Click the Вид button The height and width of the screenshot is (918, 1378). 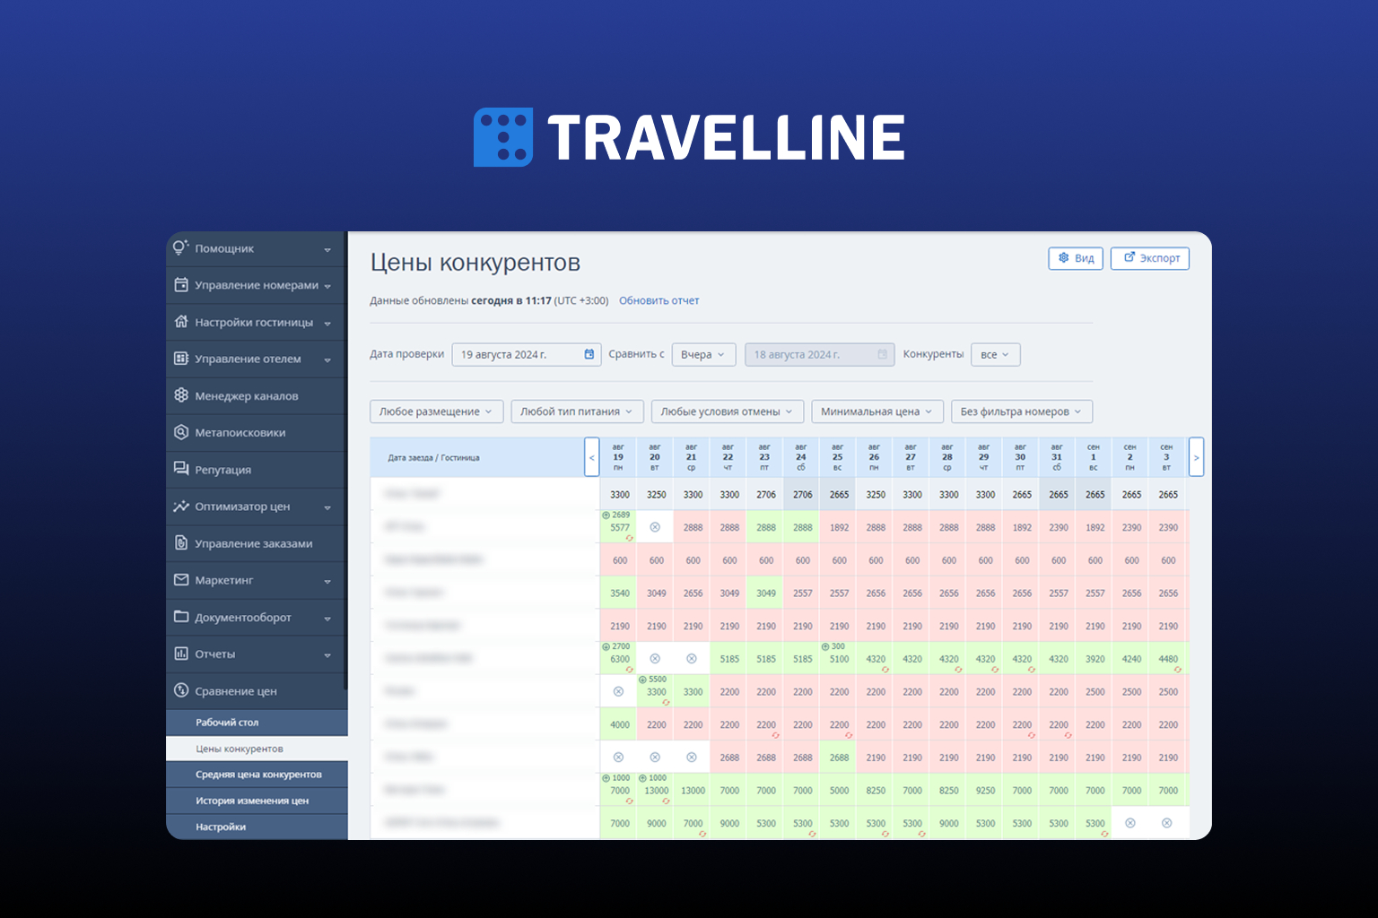click(x=1076, y=258)
